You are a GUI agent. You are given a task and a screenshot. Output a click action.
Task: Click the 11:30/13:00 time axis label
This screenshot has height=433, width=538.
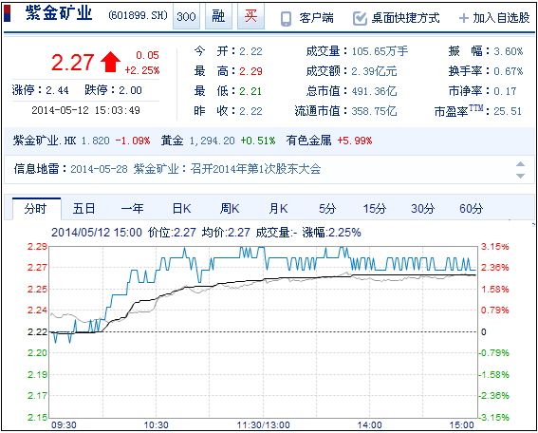coord(264,425)
